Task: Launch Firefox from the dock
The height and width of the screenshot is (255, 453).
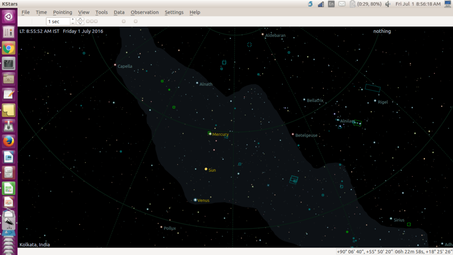Action: (x=8, y=142)
